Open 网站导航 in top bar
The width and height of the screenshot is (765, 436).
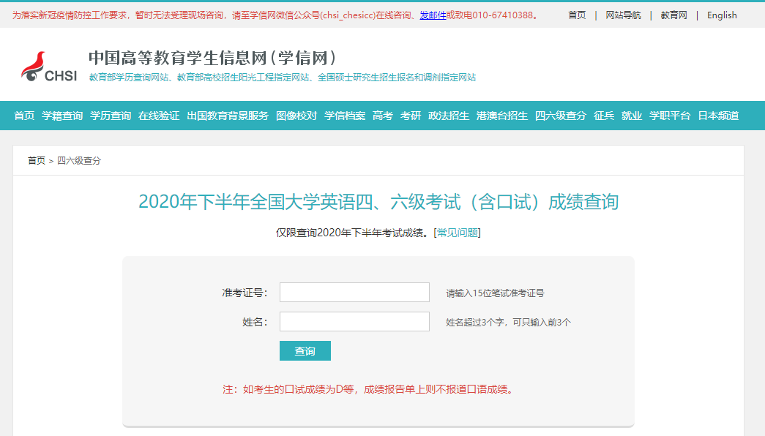pos(623,15)
